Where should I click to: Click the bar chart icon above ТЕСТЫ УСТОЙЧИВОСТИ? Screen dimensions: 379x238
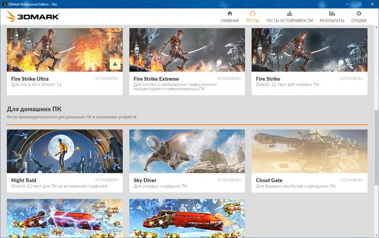coord(289,13)
